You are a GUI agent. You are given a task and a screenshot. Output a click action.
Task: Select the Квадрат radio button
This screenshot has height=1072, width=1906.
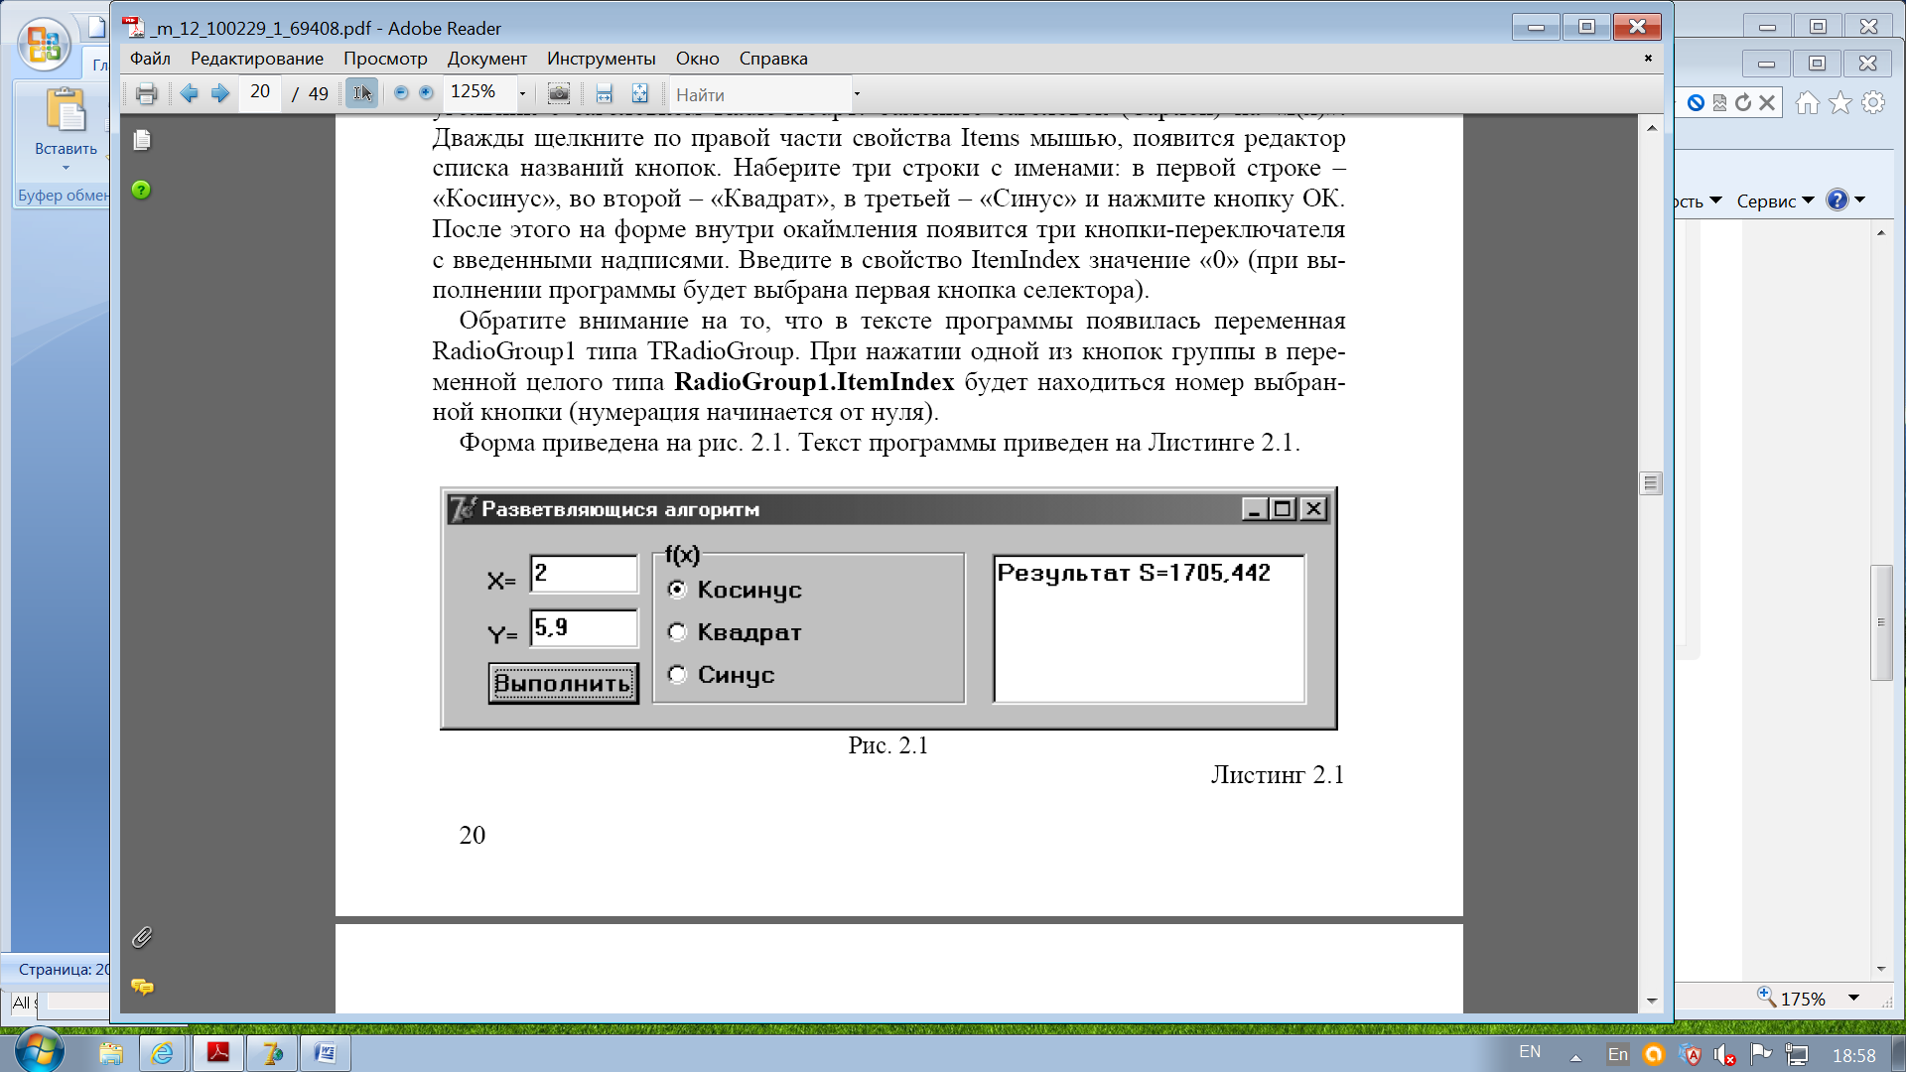677,631
